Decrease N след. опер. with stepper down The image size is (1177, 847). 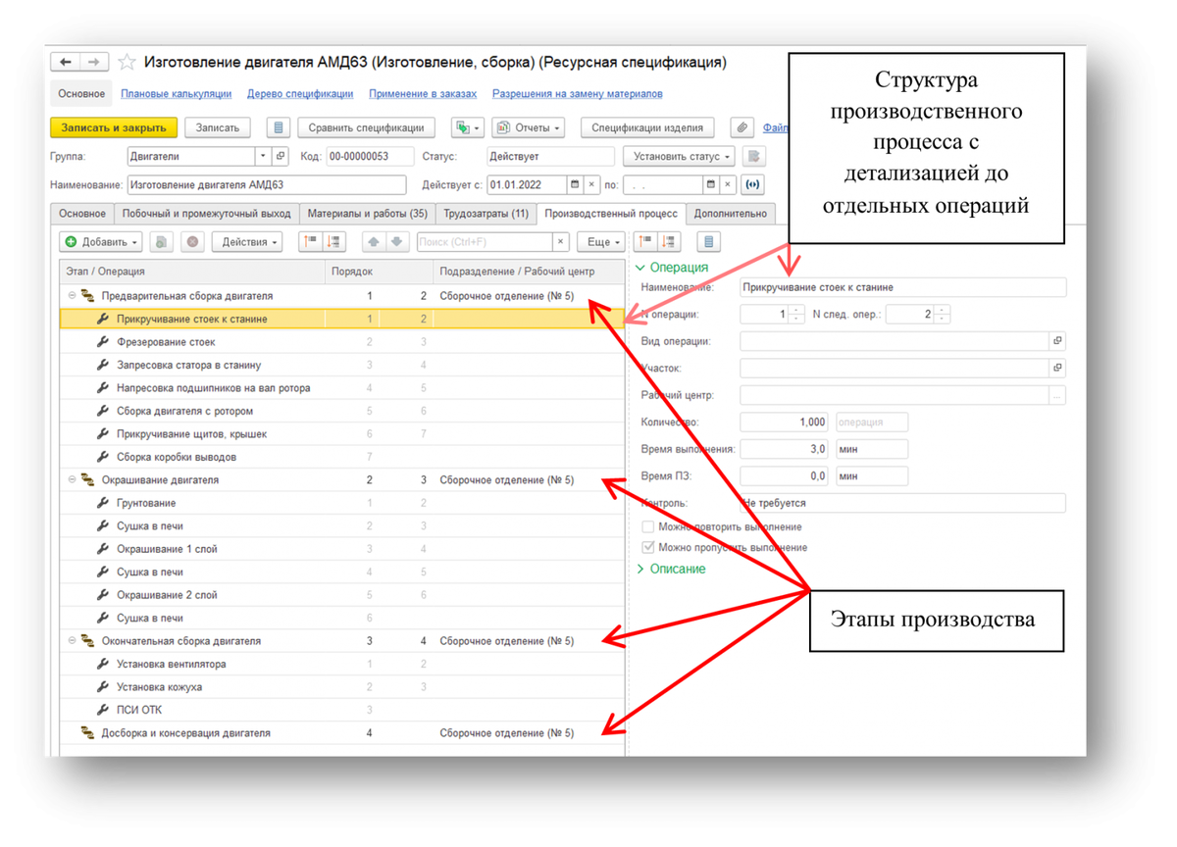click(x=943, y=320)
